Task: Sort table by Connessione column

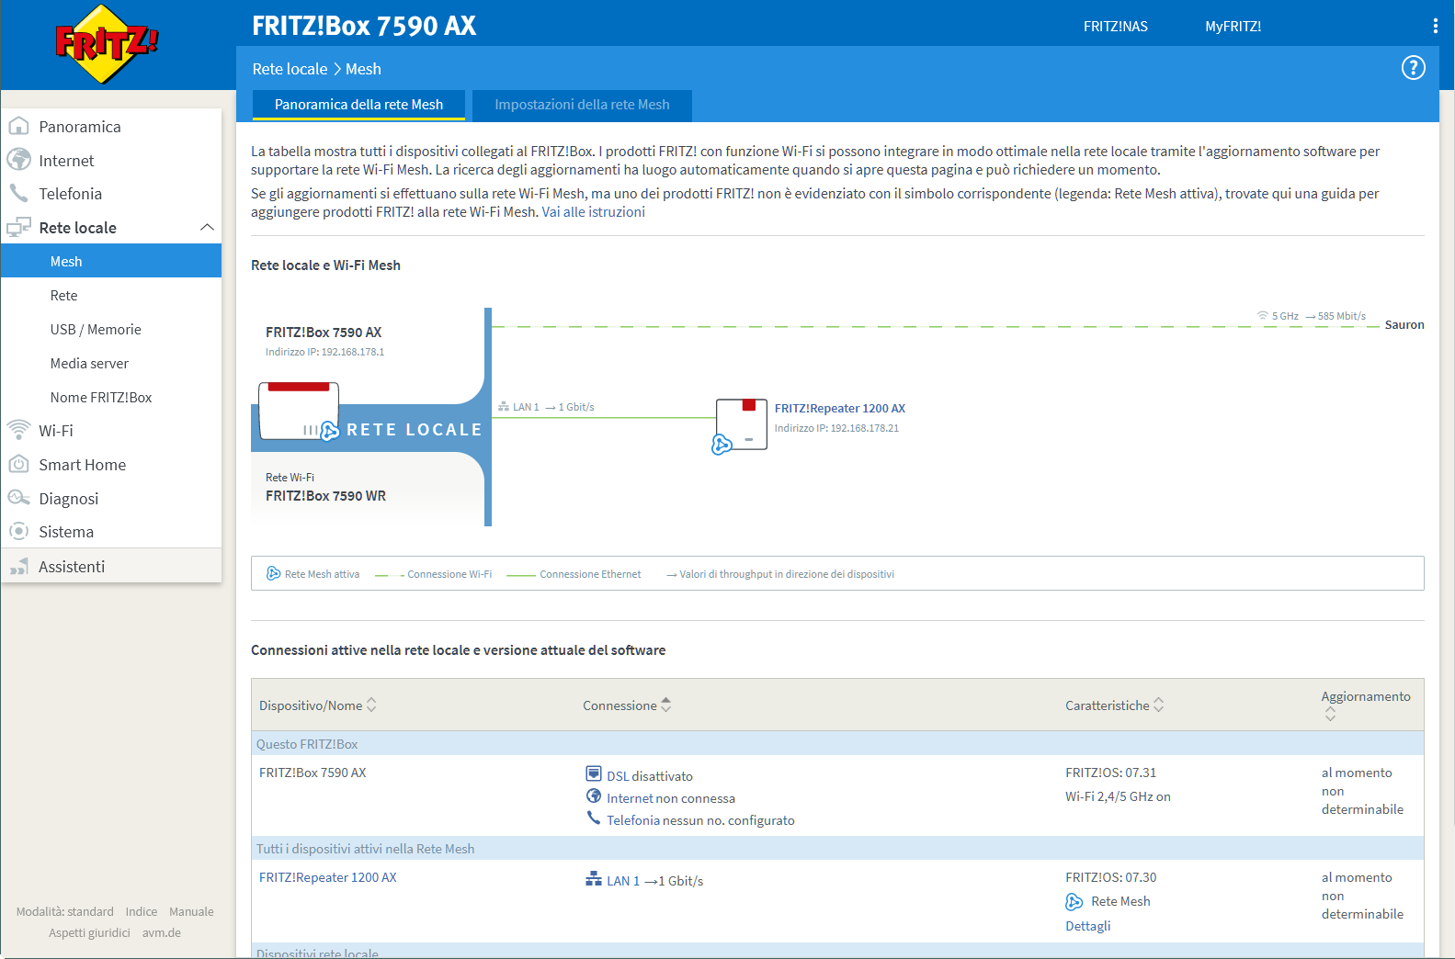Action: coord(666,705)
